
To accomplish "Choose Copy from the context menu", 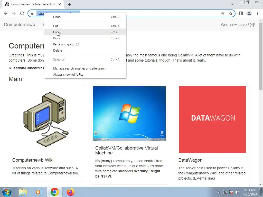I will point(85,32).
